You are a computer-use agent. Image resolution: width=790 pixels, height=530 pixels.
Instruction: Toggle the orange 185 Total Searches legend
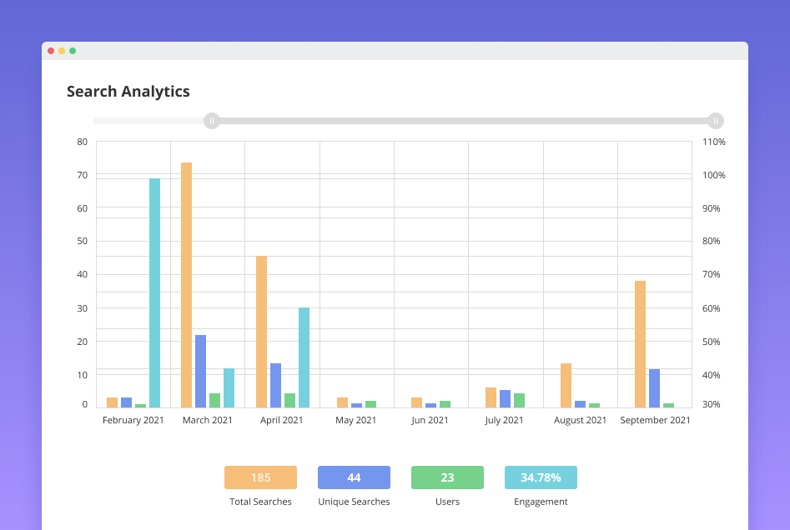(260, 477)
